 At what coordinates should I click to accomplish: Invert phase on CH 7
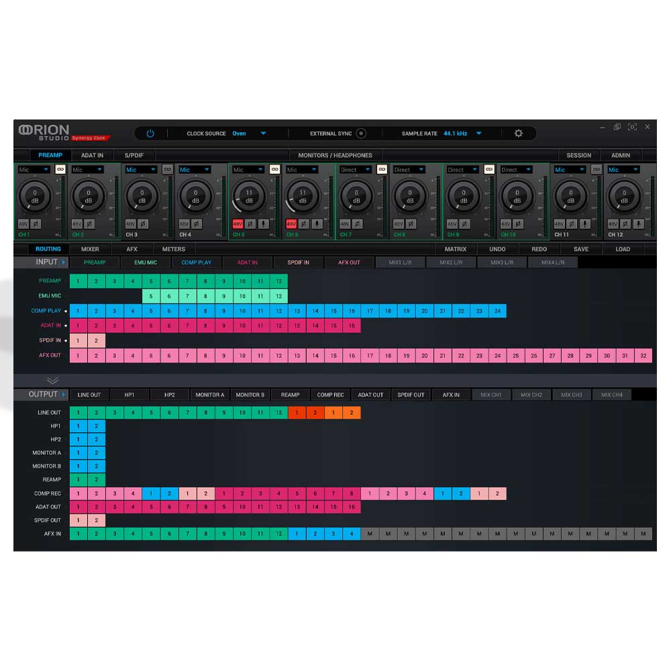tap(358, 224)
